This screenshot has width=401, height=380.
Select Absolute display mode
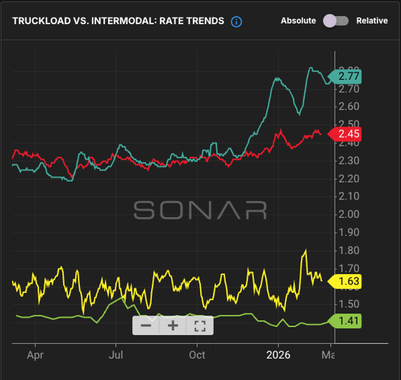(x=298, y=21)
